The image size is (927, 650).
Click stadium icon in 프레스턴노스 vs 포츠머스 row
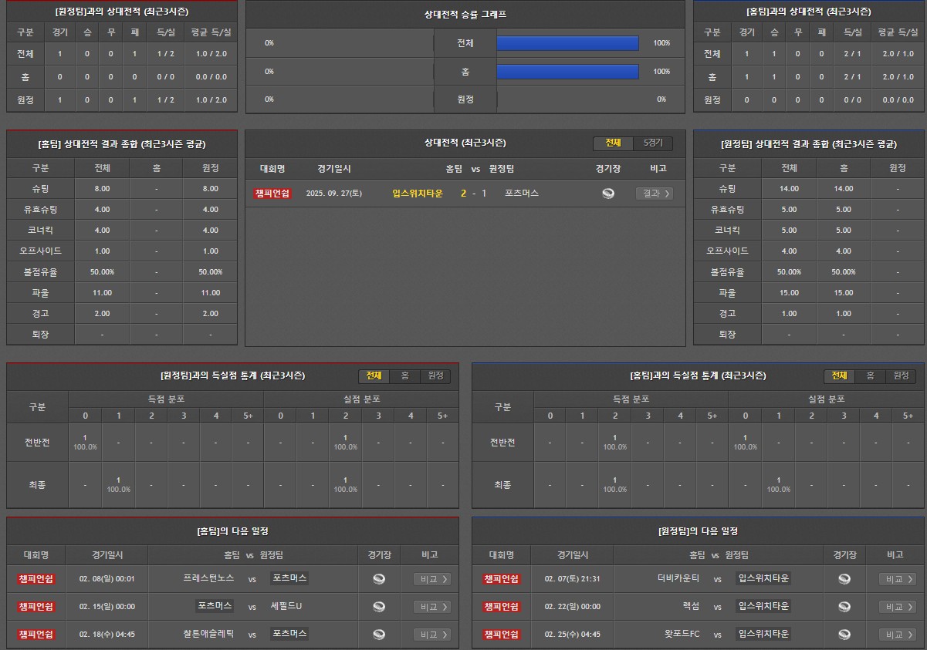[x=378, y=579]
